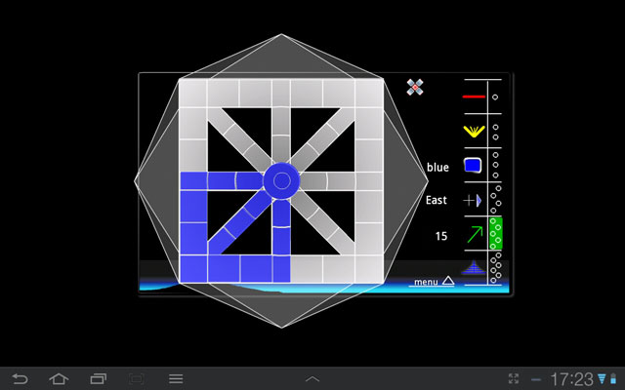Select the four-dot group beside East arrow
This screenshot has height=390, width=625.
point(496,199)
